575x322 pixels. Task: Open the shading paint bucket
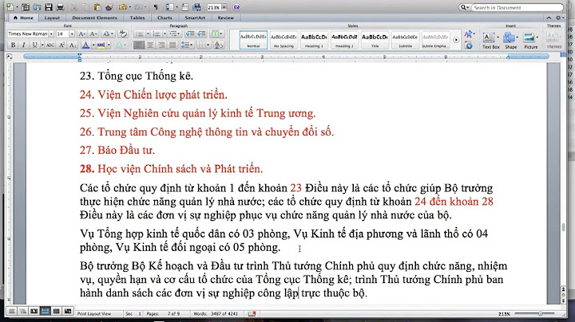click(219, 45)
